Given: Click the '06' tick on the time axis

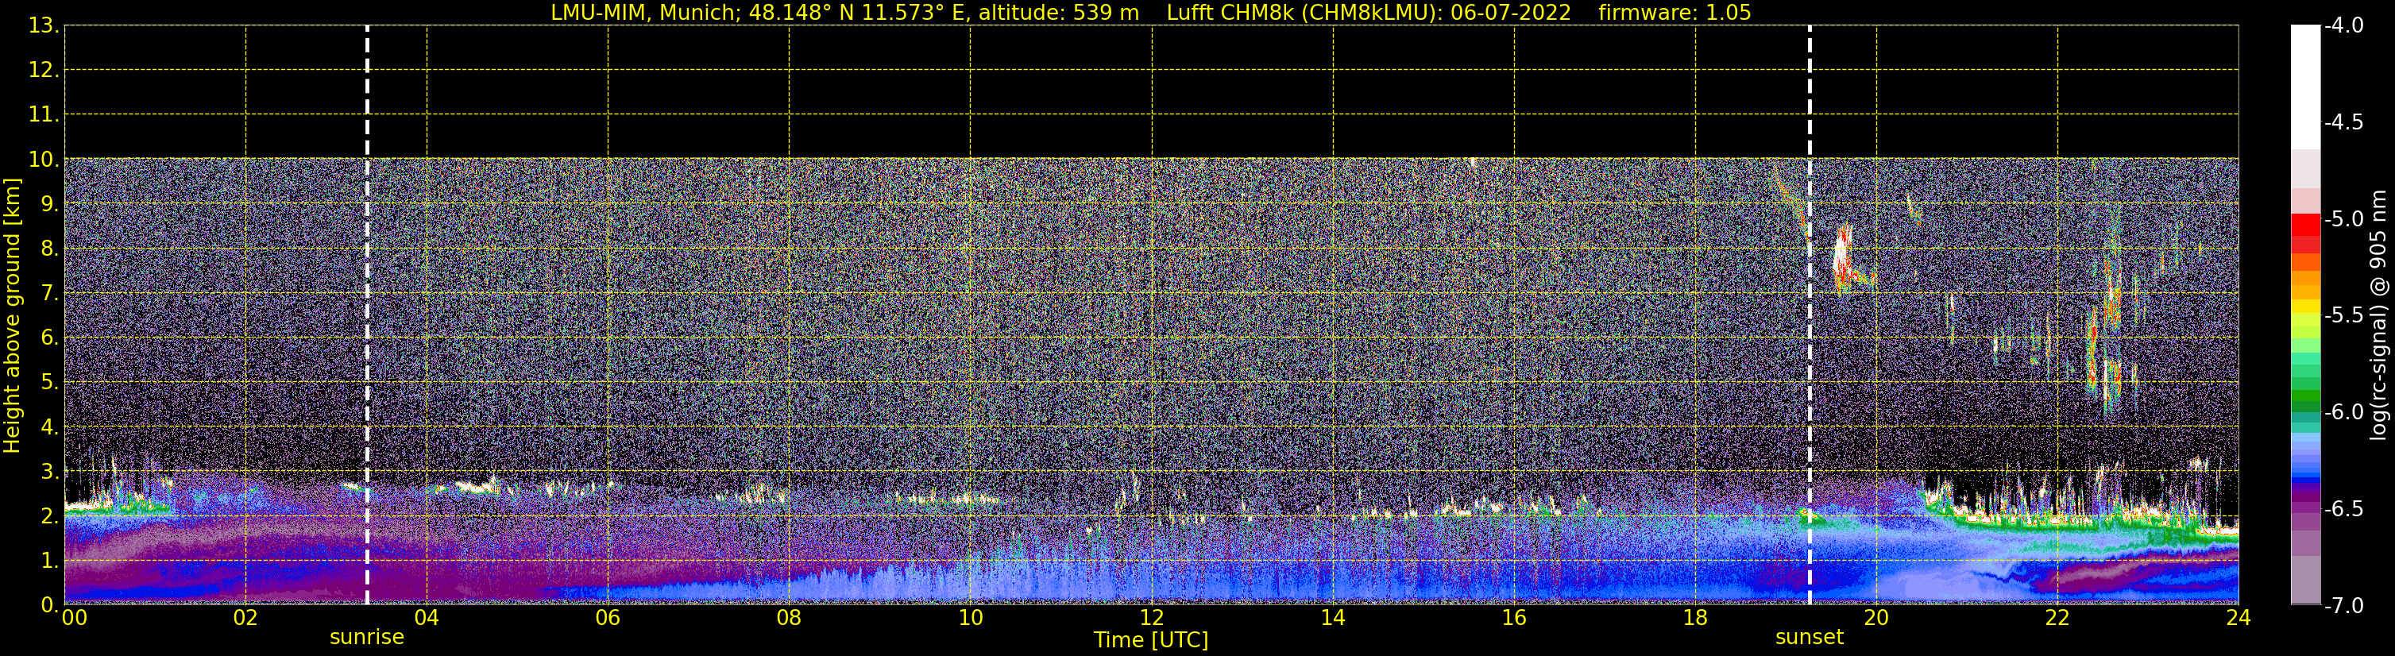Looking at the screenshot, I should (608, 618).
